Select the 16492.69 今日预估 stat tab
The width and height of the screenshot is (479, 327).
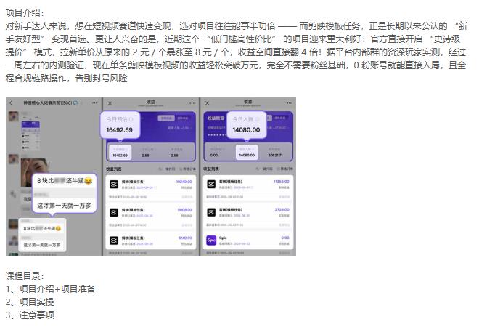[x=120, y=152]
